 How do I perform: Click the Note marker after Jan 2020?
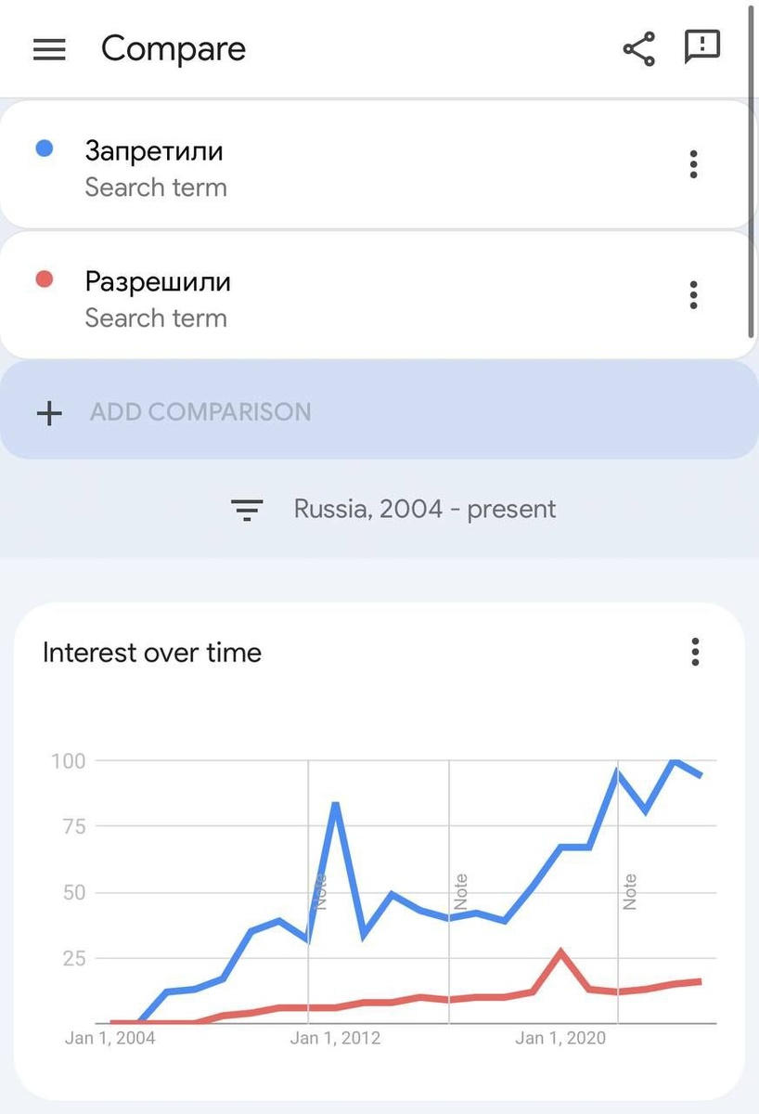click(630, 892)
